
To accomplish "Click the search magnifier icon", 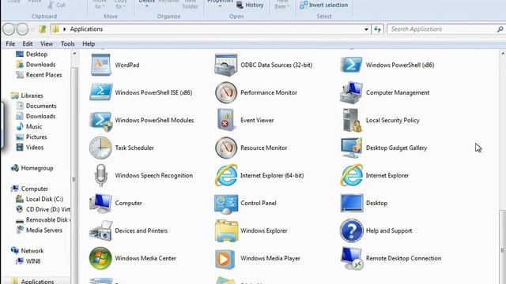I will (500, 29).
